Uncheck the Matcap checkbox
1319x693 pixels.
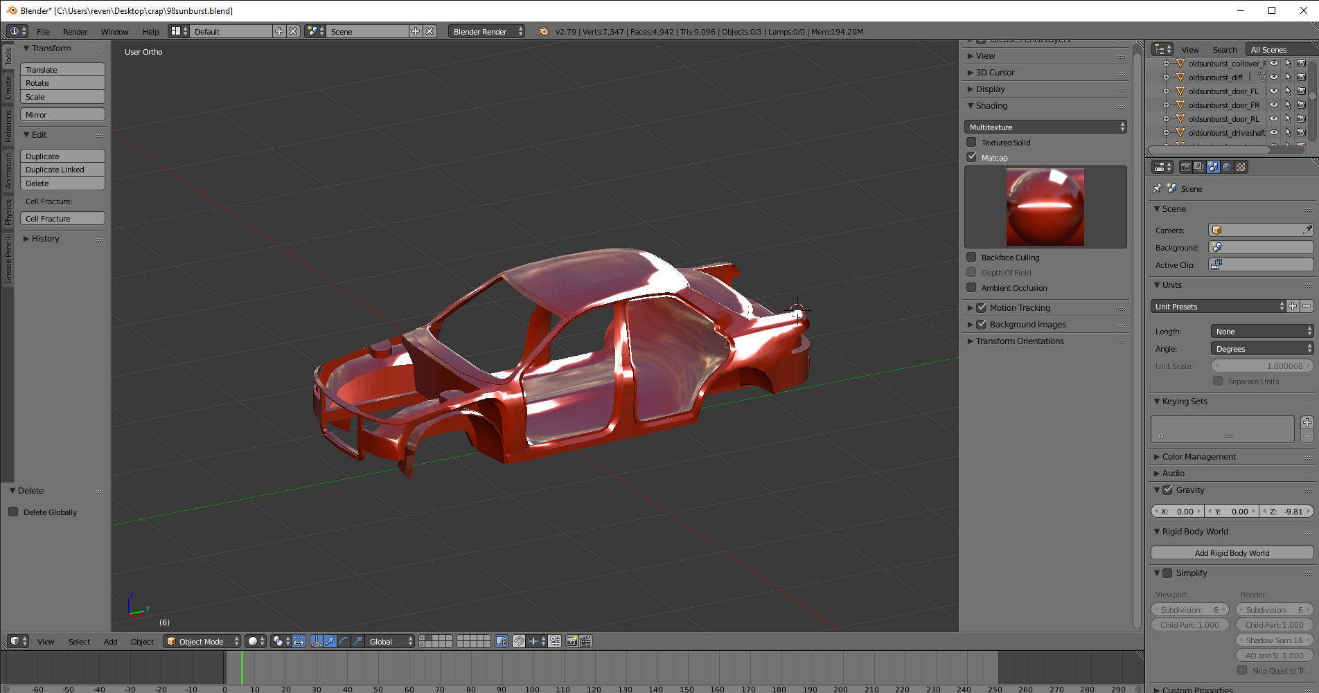click(x=971, y=158)
